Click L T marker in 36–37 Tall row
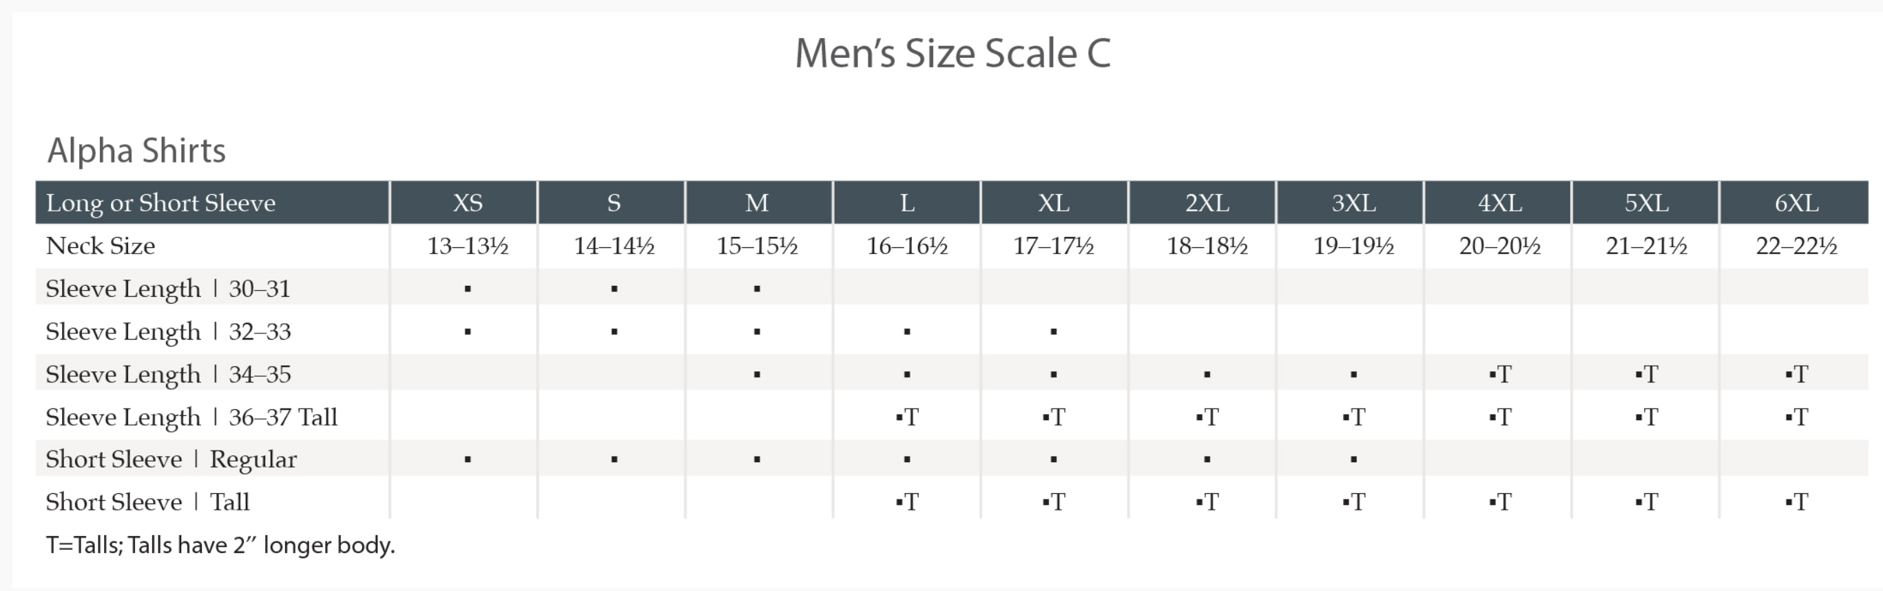The height and width of the screenshot is (591, 1883). [907, 417]
